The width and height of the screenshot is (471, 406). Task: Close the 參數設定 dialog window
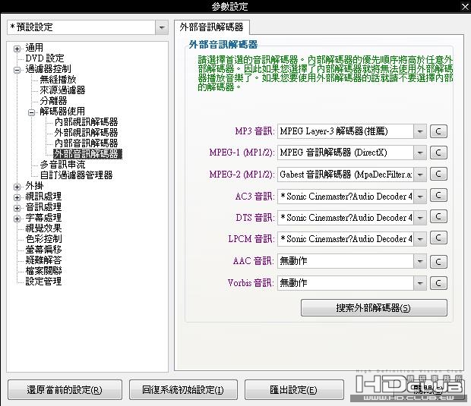(465, 6)
